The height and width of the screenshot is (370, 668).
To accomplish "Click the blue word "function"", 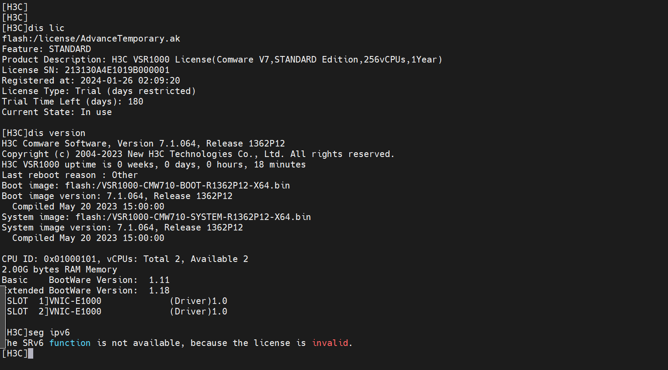I will tap(70, 343).
